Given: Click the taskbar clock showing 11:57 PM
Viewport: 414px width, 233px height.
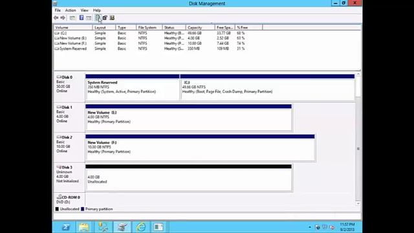Looking at the screenshot, I should click(x=347, y=225).
